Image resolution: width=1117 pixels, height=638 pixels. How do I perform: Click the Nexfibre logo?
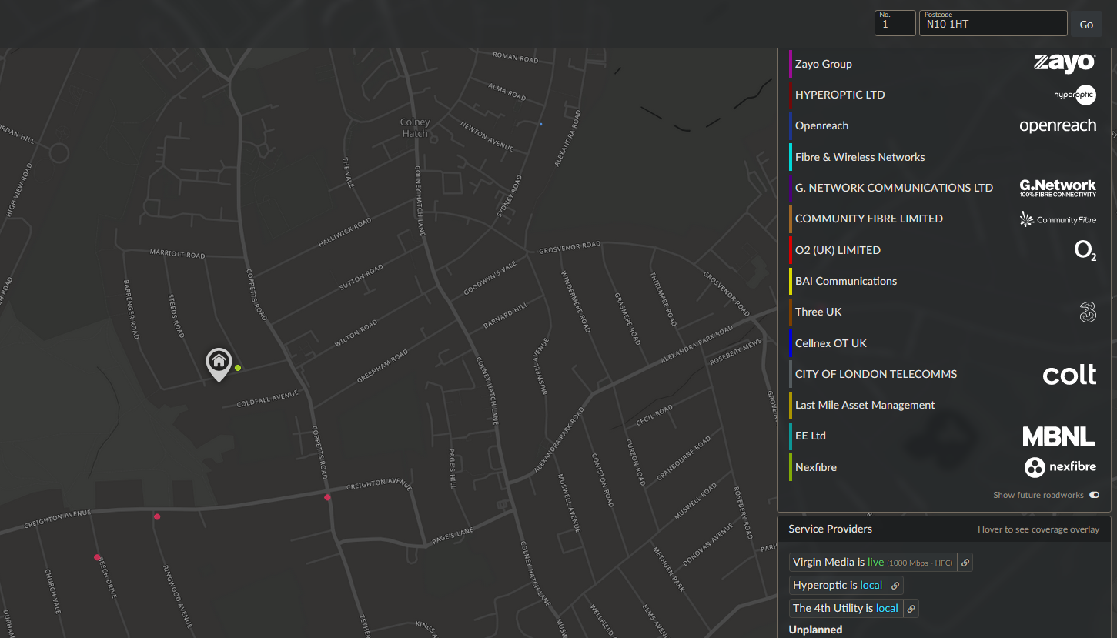click(x=1060, y=467)
